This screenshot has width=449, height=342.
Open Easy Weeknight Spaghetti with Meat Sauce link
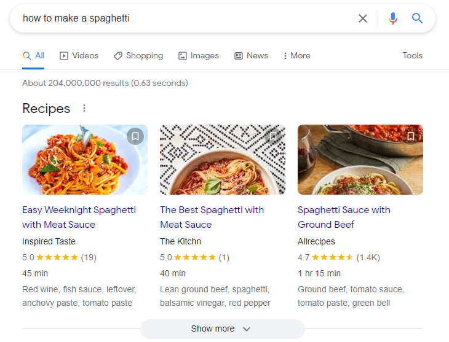coord(79,217)
